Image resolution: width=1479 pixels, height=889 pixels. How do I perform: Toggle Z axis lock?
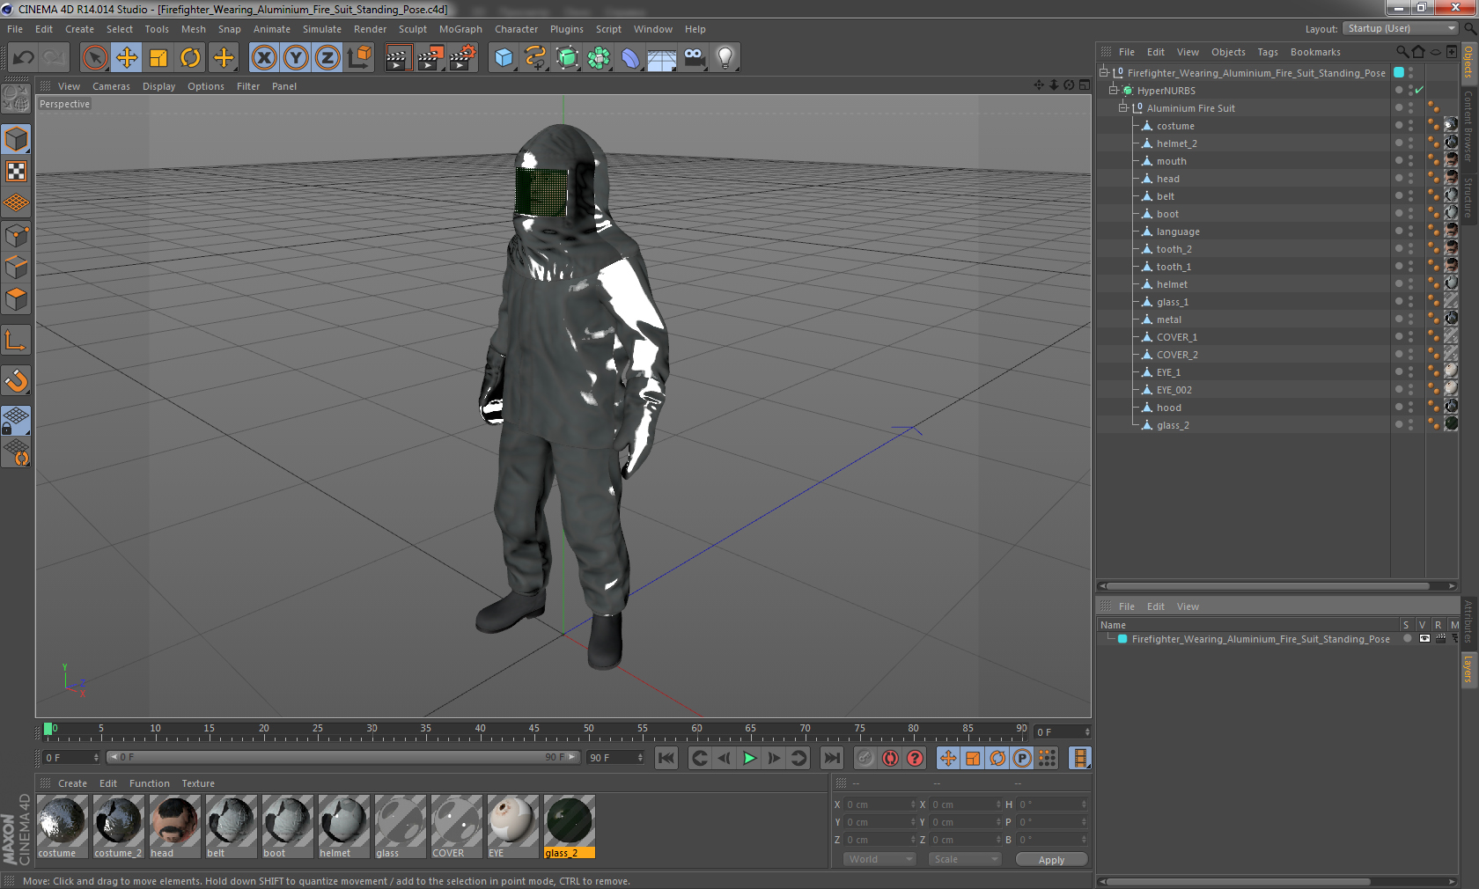tap(327, 58)
